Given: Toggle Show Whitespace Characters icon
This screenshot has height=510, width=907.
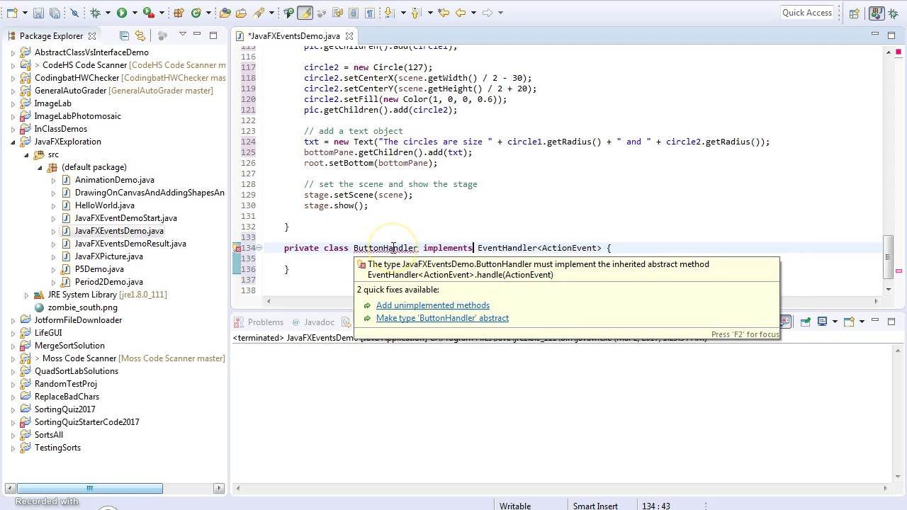Looking at the screenshot, I should point(370,13).
